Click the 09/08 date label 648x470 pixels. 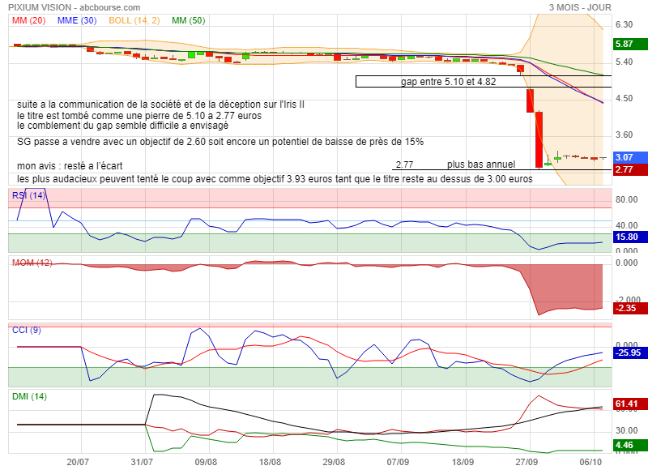[x=206, y=462]
